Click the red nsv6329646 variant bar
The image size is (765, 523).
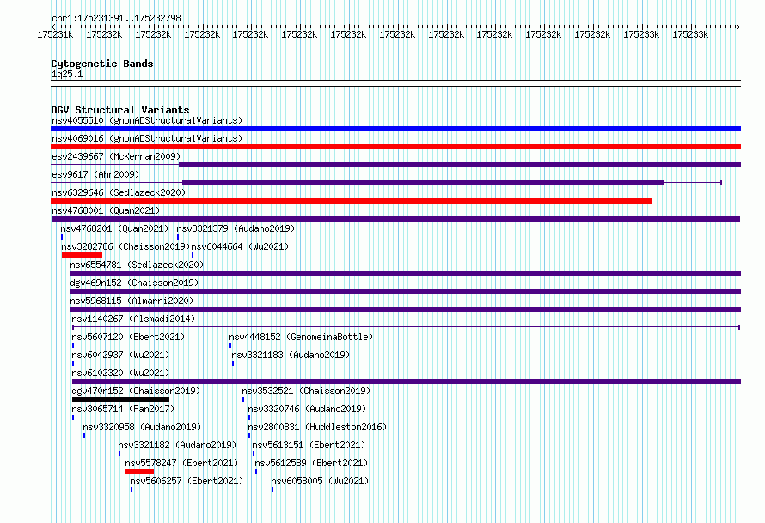[x=352, y=201]
